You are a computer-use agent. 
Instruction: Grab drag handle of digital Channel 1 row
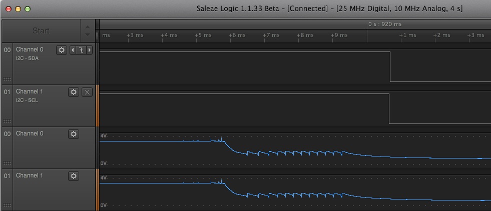pos(7,121)
